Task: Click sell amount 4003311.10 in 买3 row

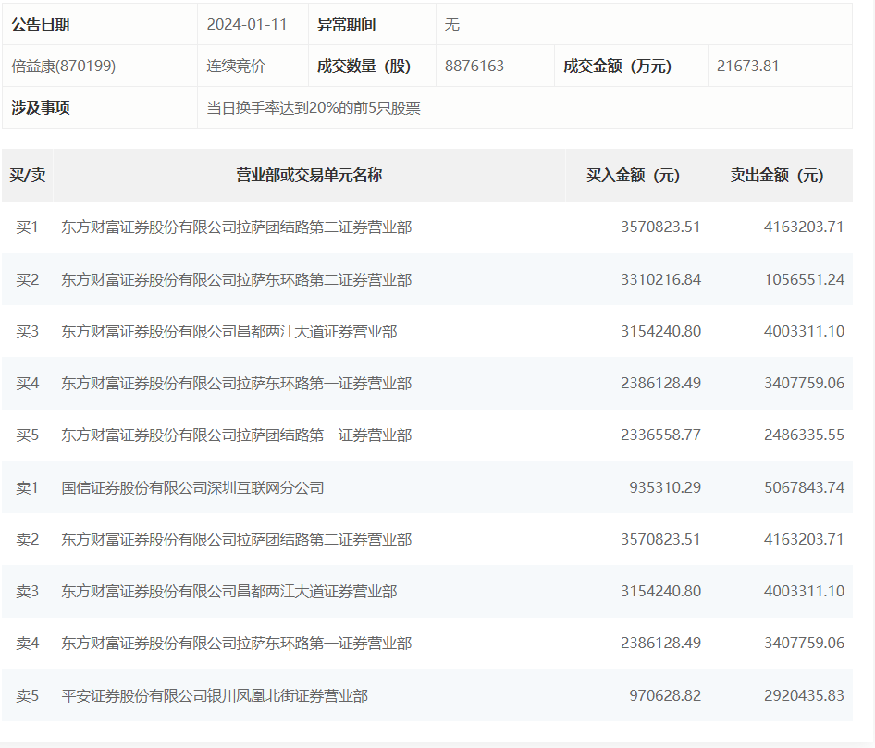Action: click(x=804, y=331)
